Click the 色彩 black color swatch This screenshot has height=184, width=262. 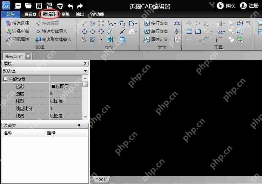[x=53, y=86]
